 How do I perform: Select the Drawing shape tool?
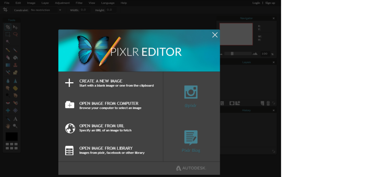[x=15, y=72]
